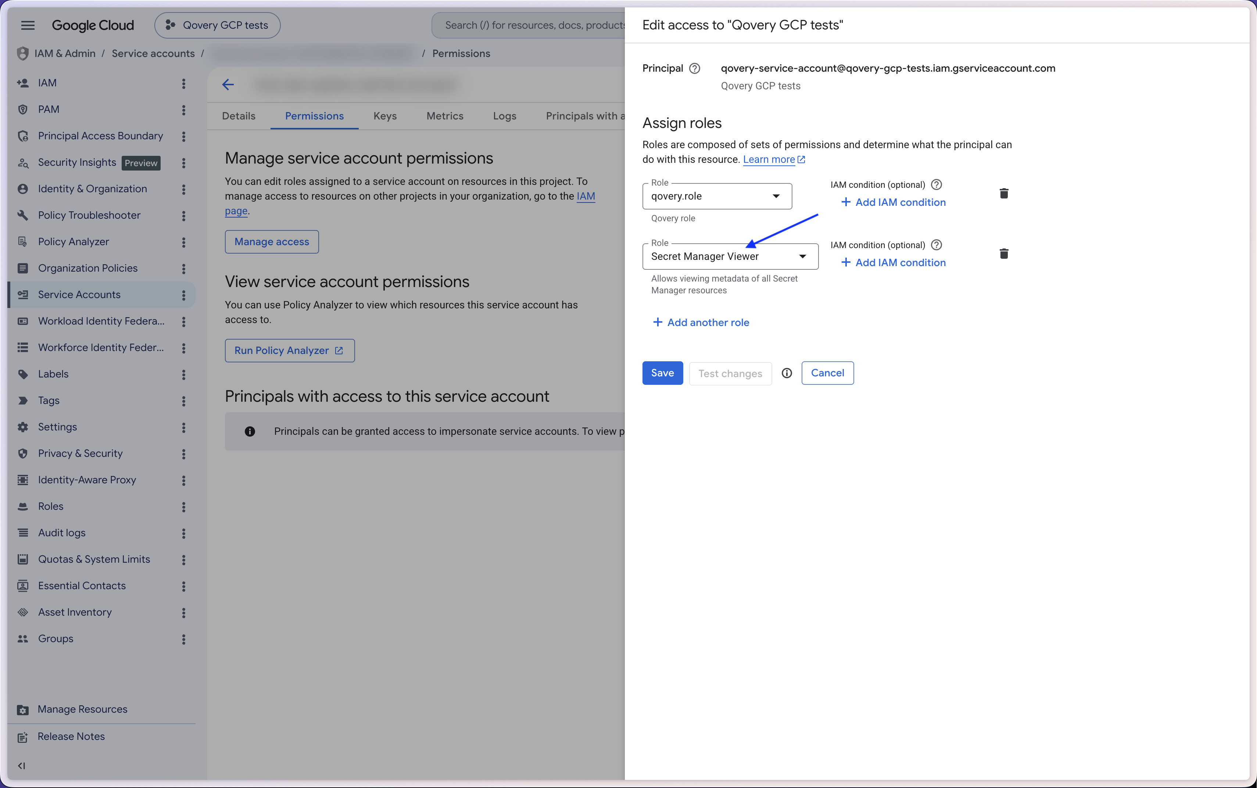Screen dimensions: 1257x788
Task: Open Manage Resources in sidebar
Action: (82, 709)
